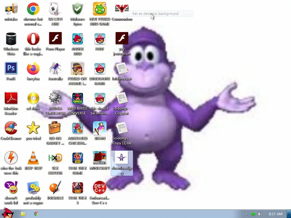Click the Show desktop taskbar strip
The width and height of the screenshot is (291, 218).
click(x=289, y=214)
